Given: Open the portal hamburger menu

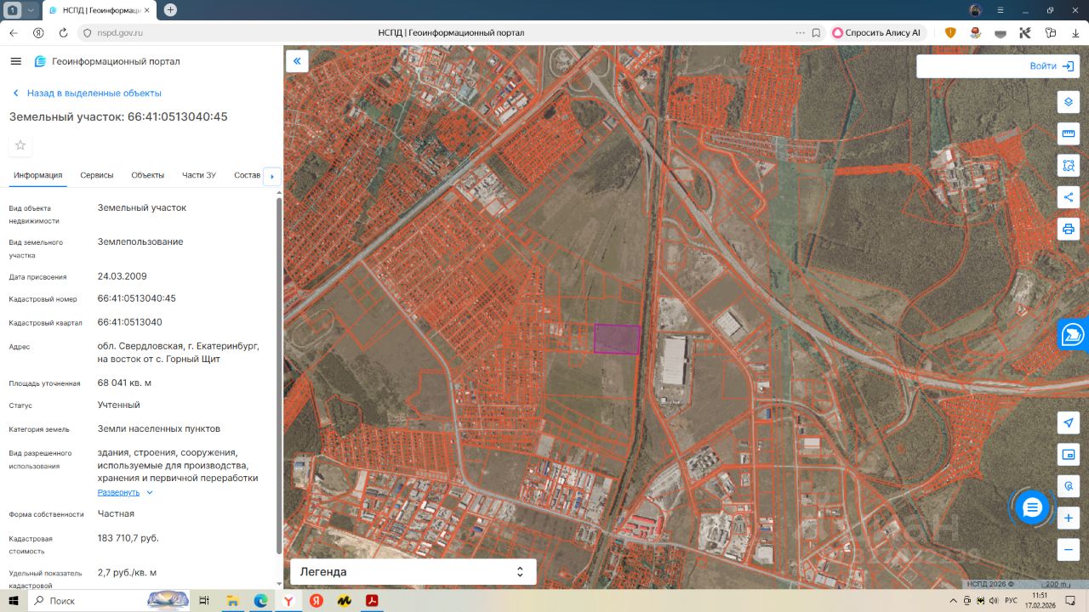Looking at the screenshot, I should point(15,61).
